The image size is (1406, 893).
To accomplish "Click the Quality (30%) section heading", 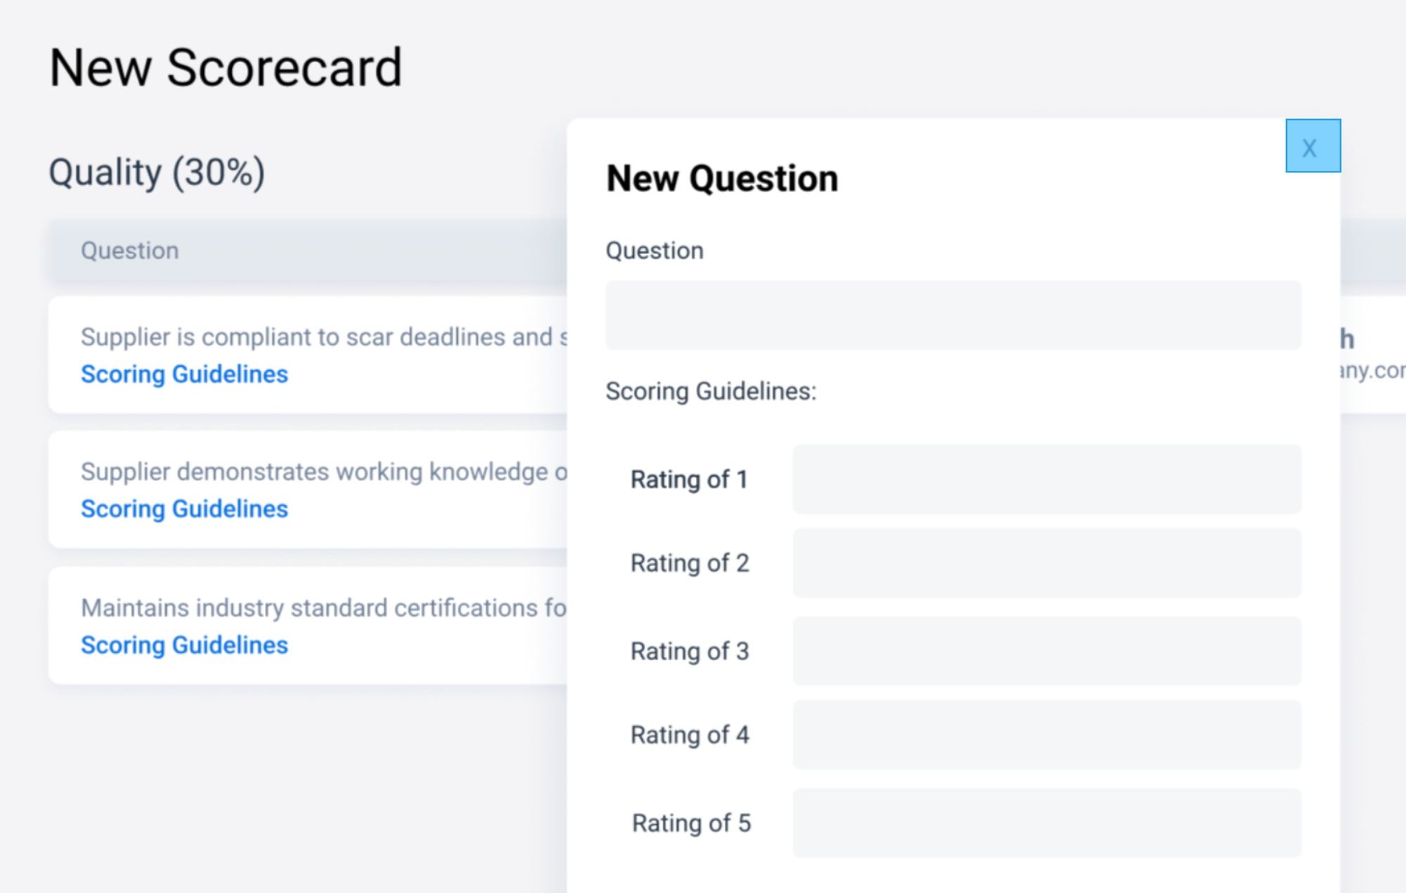I will coord(157,173).
